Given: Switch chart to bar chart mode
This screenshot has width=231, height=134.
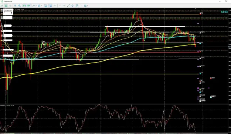Looking at the screenshot, I should pyautogui.click(x=1, y=6).
